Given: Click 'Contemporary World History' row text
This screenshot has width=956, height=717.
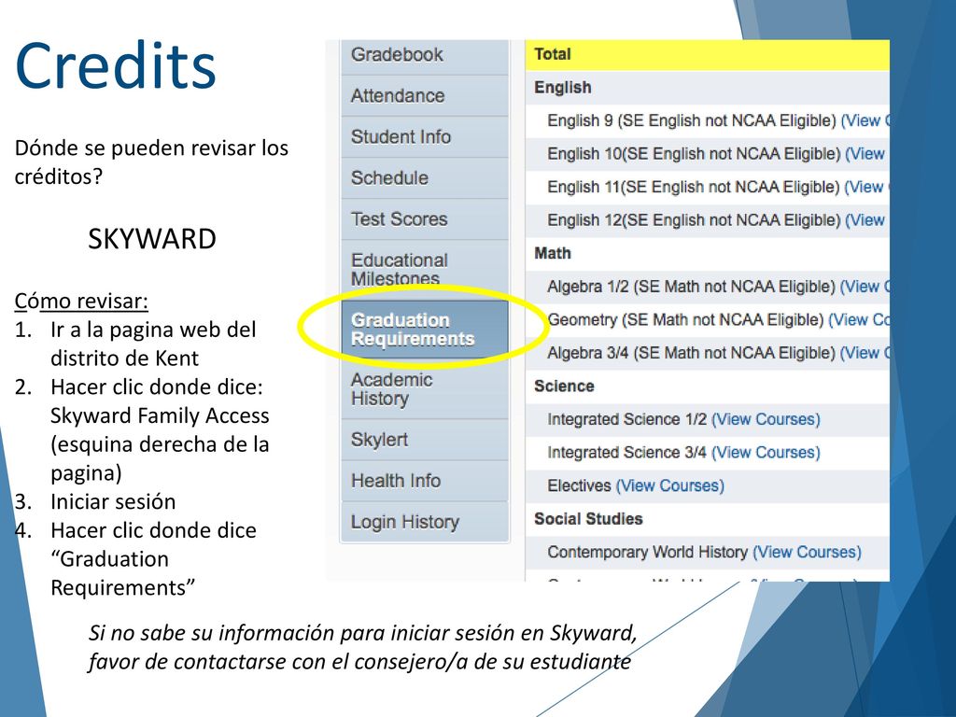Looking at the screenshot, I should point(648,553).
